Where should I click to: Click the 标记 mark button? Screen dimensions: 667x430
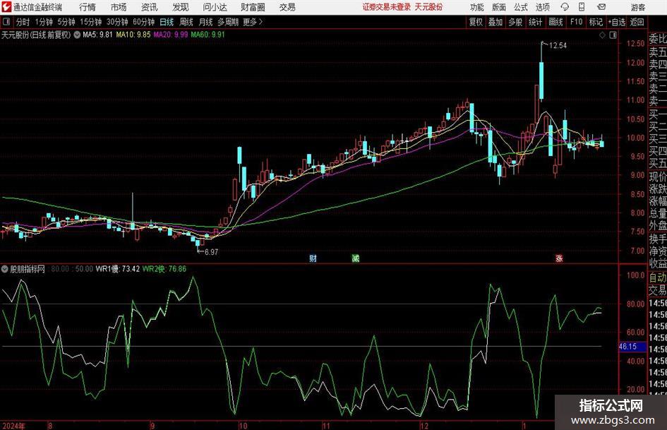pyautogui.click(x=596, y=22)
